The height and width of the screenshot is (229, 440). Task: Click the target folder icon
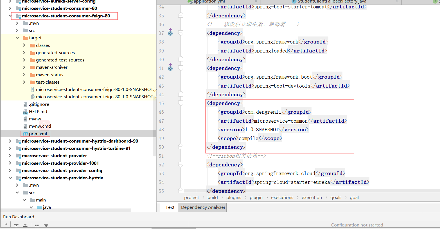(25, 38)
